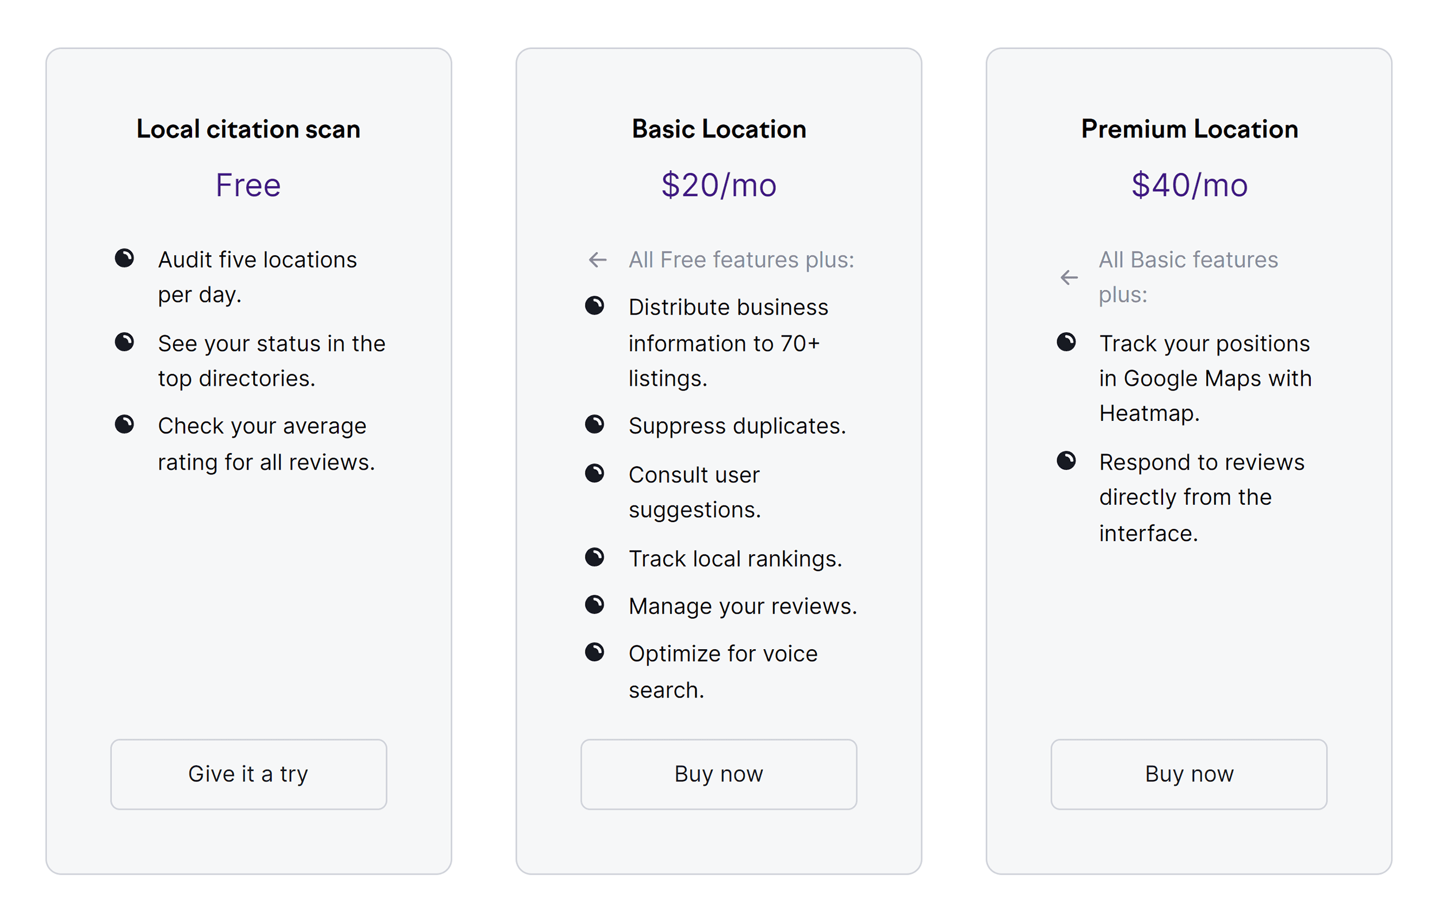1438x924 pixels.
Task: Click the bullet icon beside 'See your status'
Action: 125,342
